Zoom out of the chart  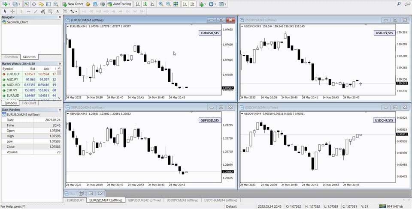(x=168, y=4)
